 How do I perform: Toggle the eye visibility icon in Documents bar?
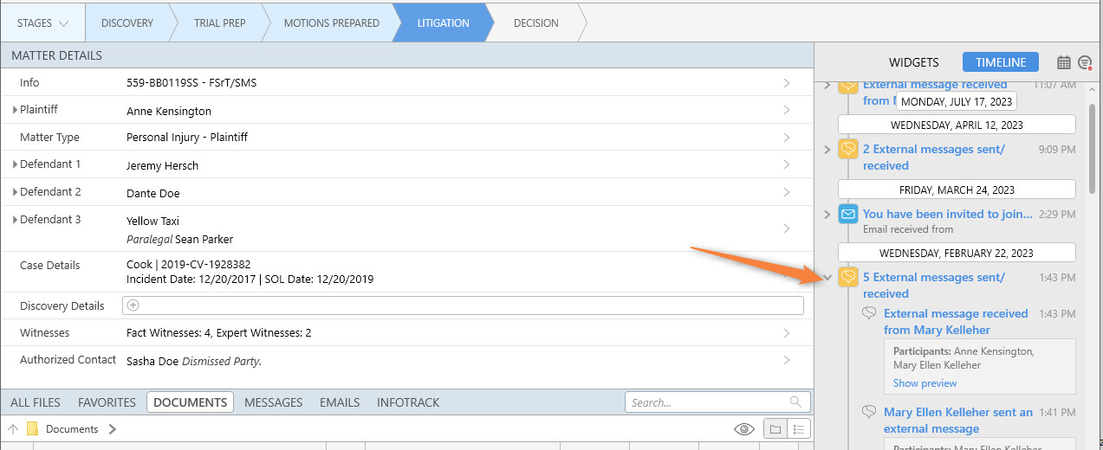pyautogui.click(x=743, y=429)
